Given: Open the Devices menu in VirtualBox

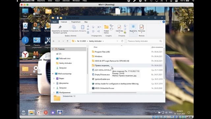Looking at the screenshot, I should click(66, 1).
